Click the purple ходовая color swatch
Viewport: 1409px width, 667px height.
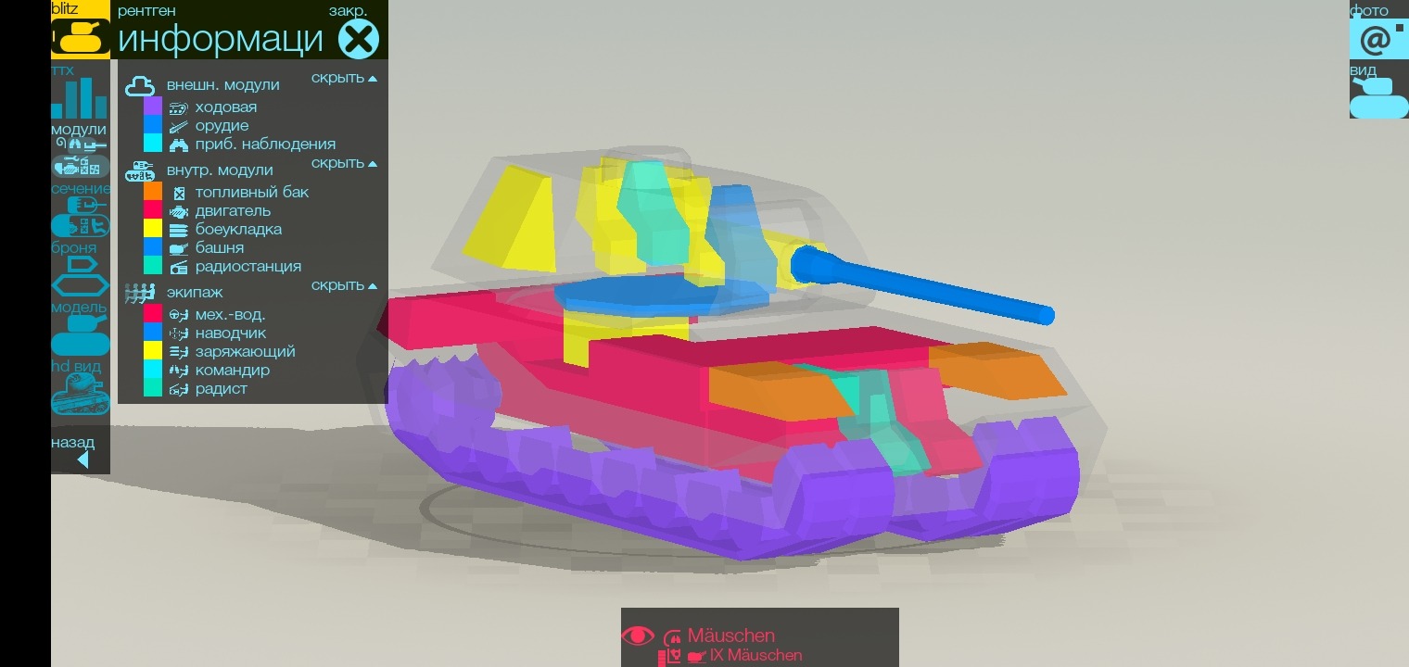point(153,107)
